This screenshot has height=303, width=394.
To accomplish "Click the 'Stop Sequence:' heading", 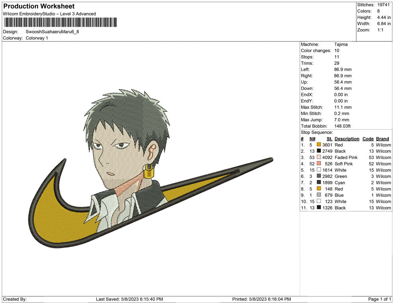I will point(317,132).
